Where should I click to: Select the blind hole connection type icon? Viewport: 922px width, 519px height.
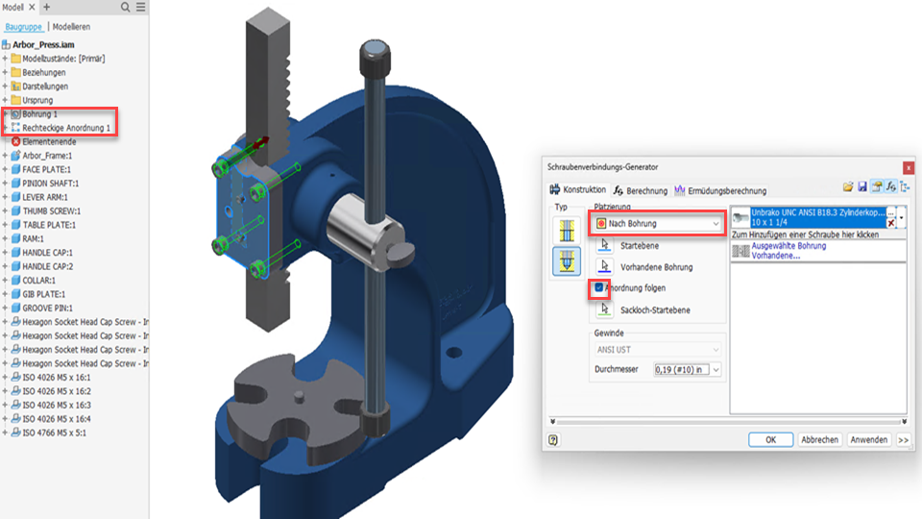pyautogui.click(x=567, y=260)
